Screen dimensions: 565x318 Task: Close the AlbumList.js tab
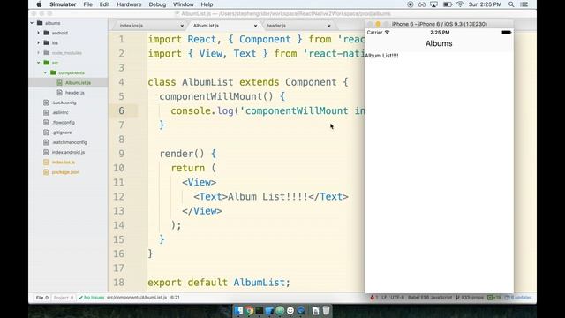255,26
